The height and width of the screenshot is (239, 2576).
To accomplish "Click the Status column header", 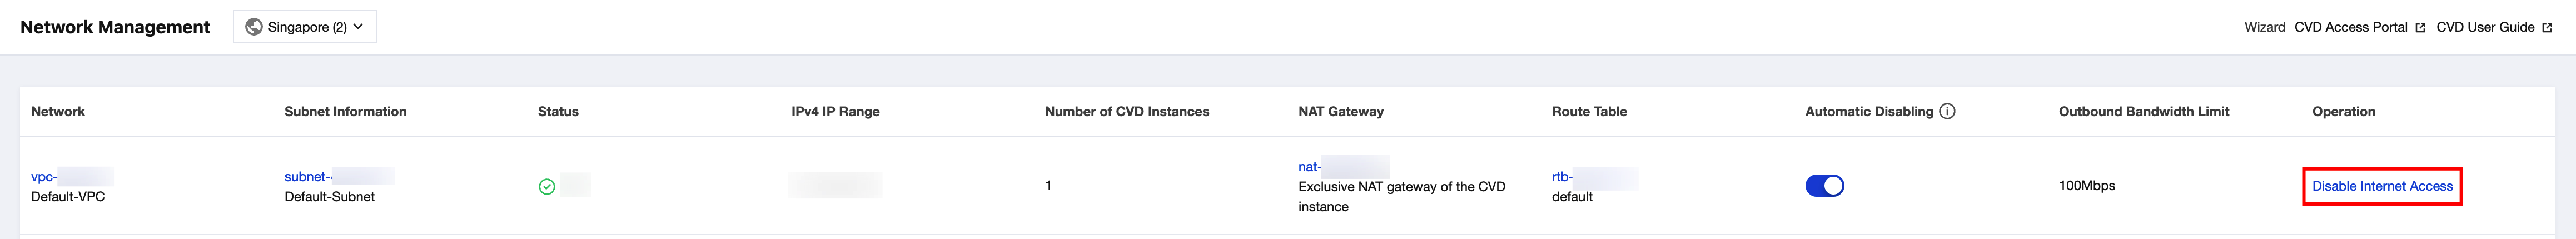I will (x=558, y=111).
